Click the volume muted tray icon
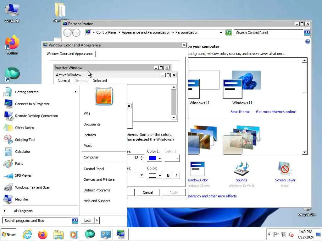The width and height of the screenshot is (322, 241). pyautogui.click(x=291, y=234)
